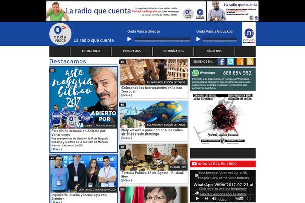This screenshot has height=203, width=305.
Task: Open the Onda Vasca logo in header
Action: point(60,34)
